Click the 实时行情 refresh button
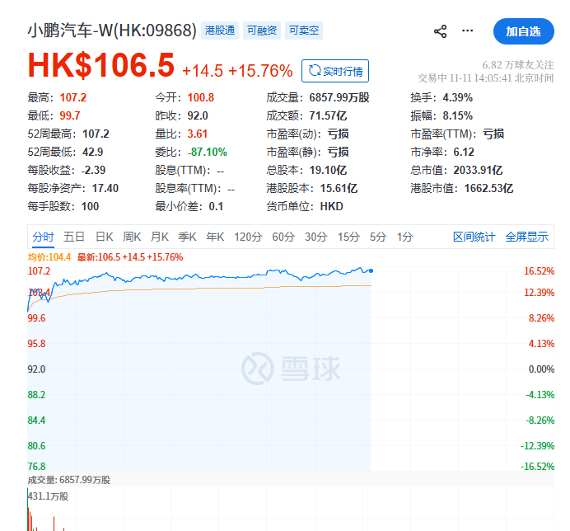Viewport: 570px width, 531px height. [x=335, y=71]
